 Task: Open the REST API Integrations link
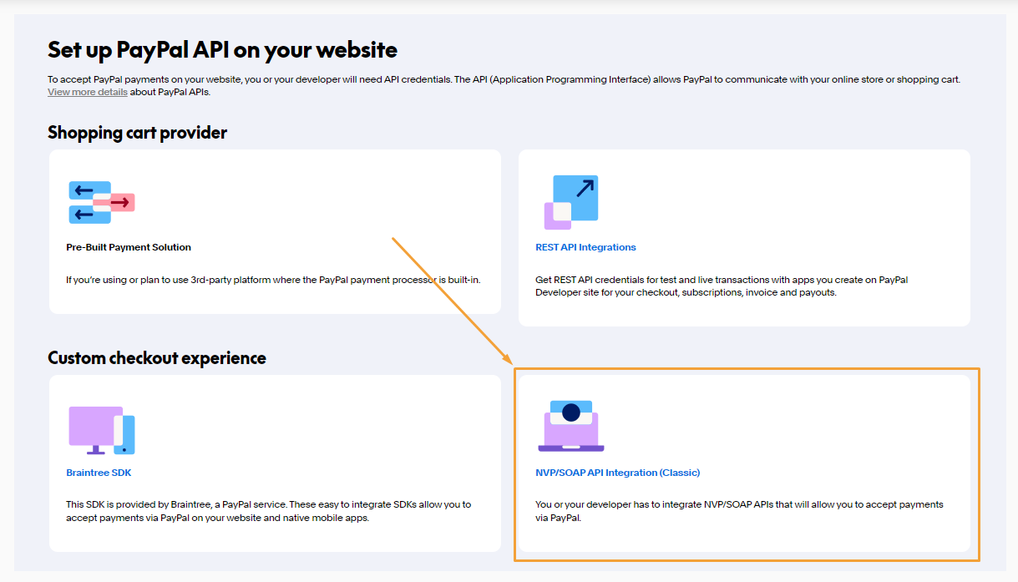[x=585, y=247]
